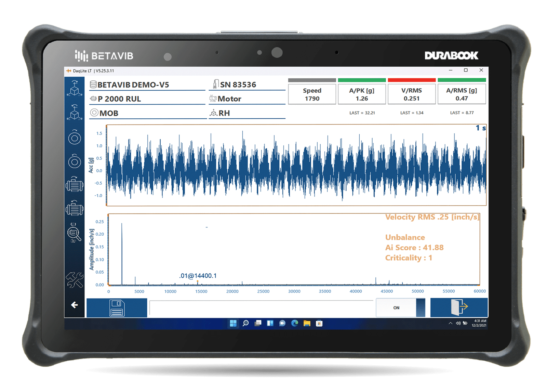Viewport: 547px width, 380px height.
Task: Click the DaqLite LT title bar app icon
Action: click(69, 71)
